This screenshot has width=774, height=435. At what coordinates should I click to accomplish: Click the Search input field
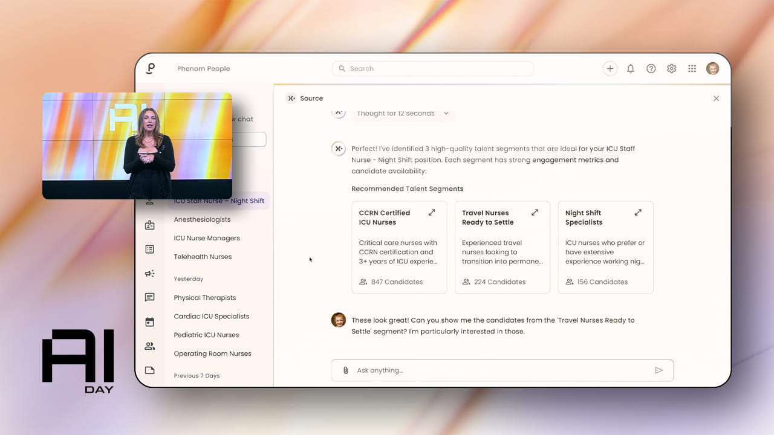(x=433, y=69)
